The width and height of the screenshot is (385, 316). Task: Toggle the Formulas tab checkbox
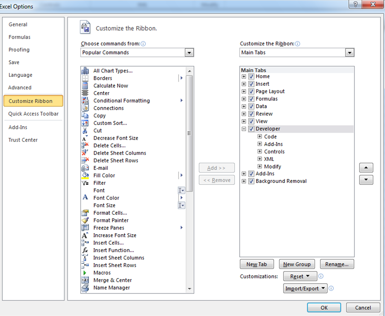[251, 99]
